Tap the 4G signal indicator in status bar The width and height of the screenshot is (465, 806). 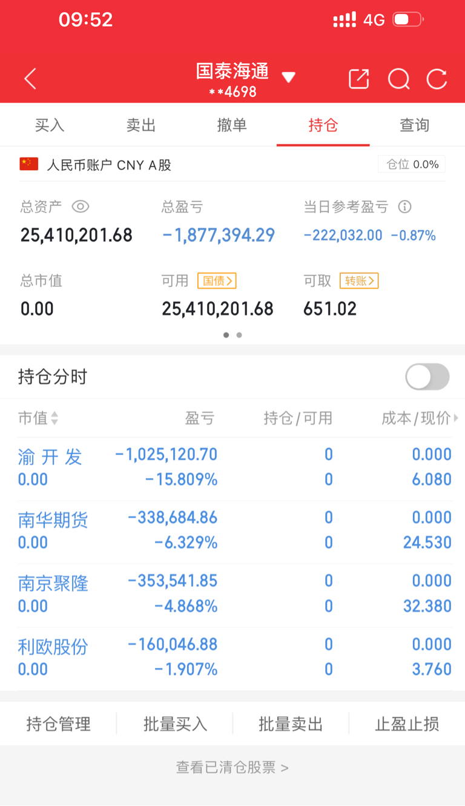point(374,20)
